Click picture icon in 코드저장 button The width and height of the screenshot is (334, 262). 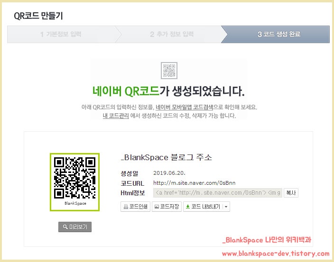(157, 207)
